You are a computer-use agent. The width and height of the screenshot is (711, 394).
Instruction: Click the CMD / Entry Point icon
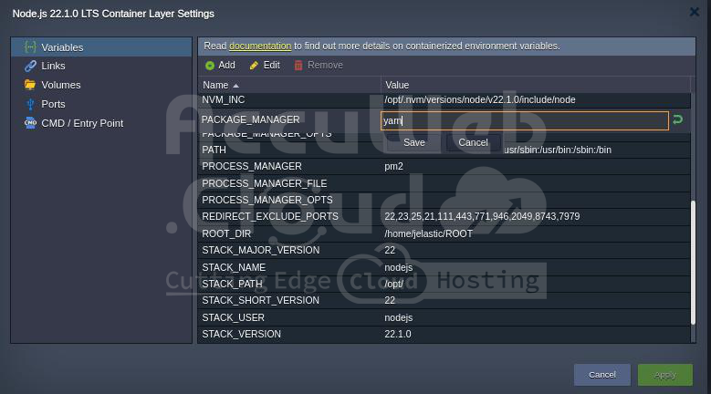[x=30, y=123]
